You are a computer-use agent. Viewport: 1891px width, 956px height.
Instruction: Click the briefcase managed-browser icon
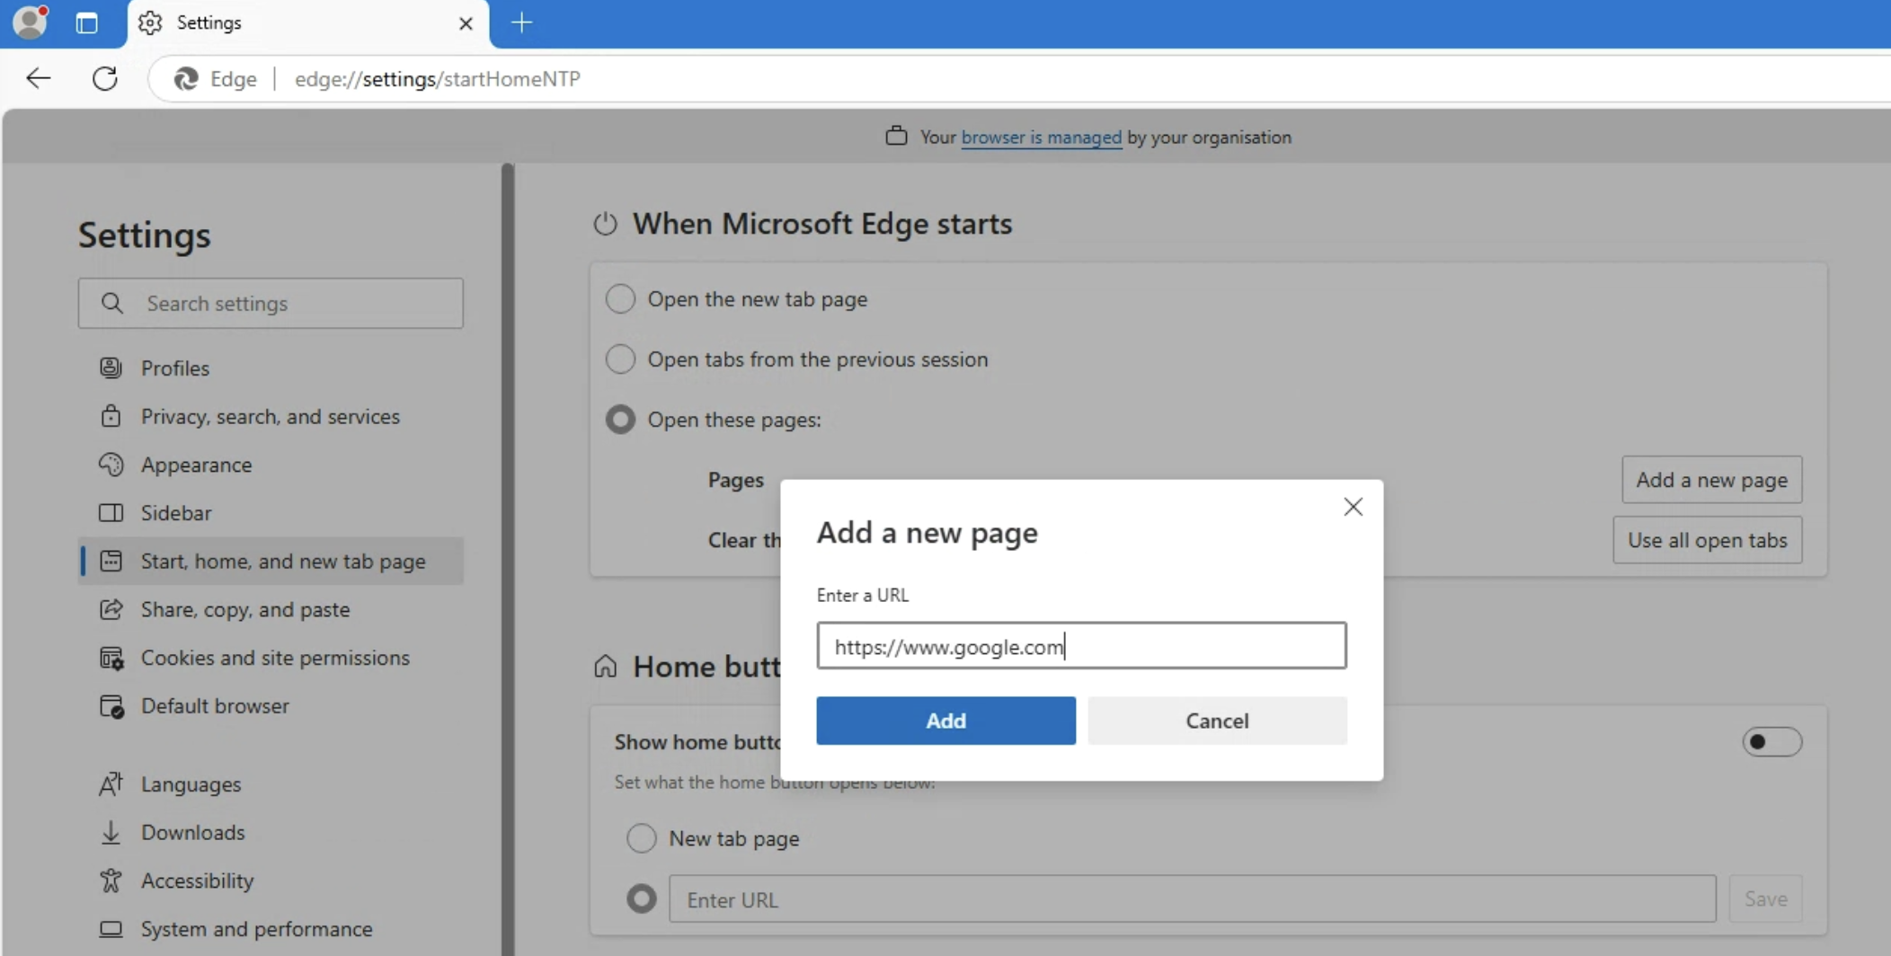coord(896,137)
